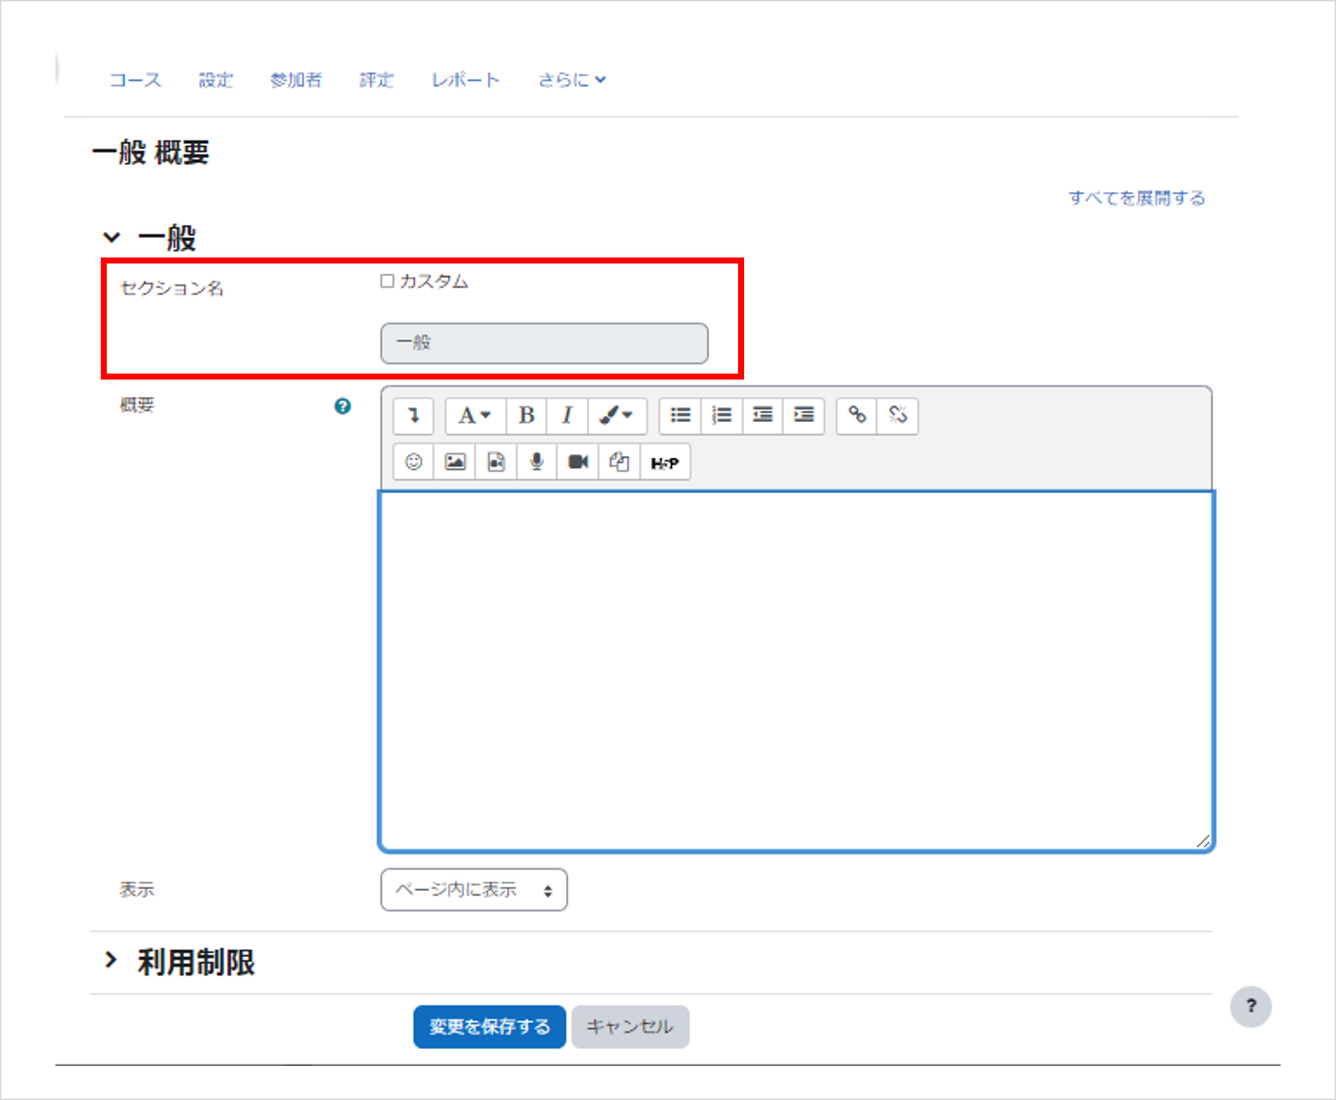Open the paragraph styles A dropdown

pyautogui.click(x=475, y=416)
